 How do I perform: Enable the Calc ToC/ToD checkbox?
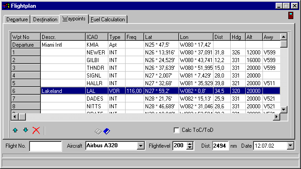coord(176,130)
